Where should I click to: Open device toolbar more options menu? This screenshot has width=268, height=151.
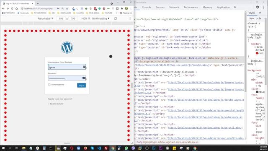(130, 18)
